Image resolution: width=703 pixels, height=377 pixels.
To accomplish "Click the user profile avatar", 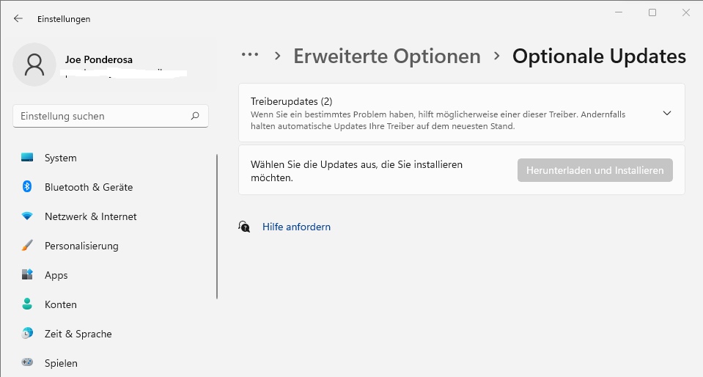I will pos(34,65).
